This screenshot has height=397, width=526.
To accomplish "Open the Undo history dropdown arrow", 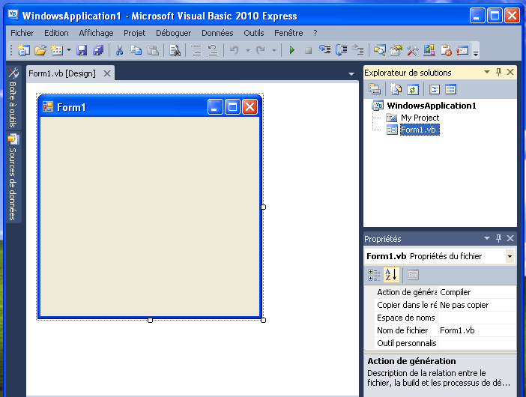I will (248, 50).
